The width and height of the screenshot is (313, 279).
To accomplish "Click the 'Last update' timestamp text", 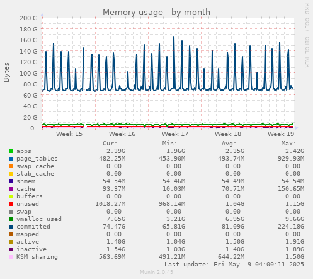I will pos(234,265).
